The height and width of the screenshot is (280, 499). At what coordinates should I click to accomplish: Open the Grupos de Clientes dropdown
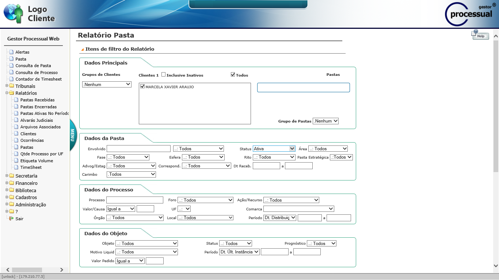click(107, 84)
